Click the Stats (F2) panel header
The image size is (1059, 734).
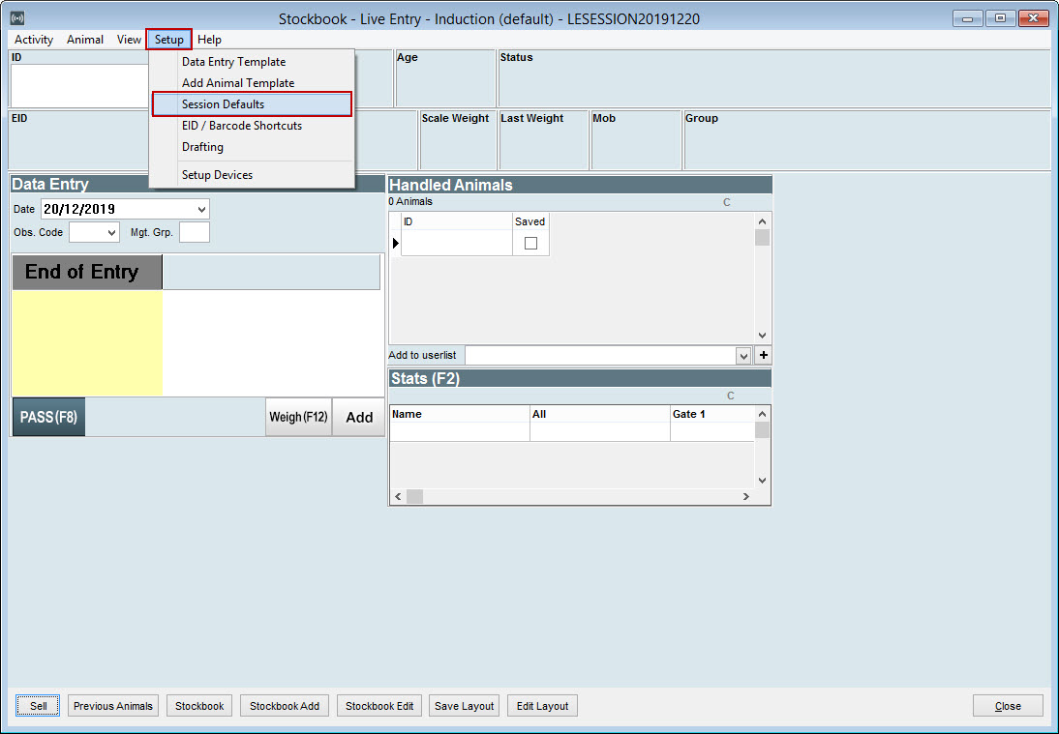pos(580,378)
